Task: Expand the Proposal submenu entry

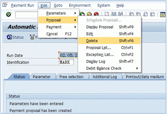Action: [58, 20]
